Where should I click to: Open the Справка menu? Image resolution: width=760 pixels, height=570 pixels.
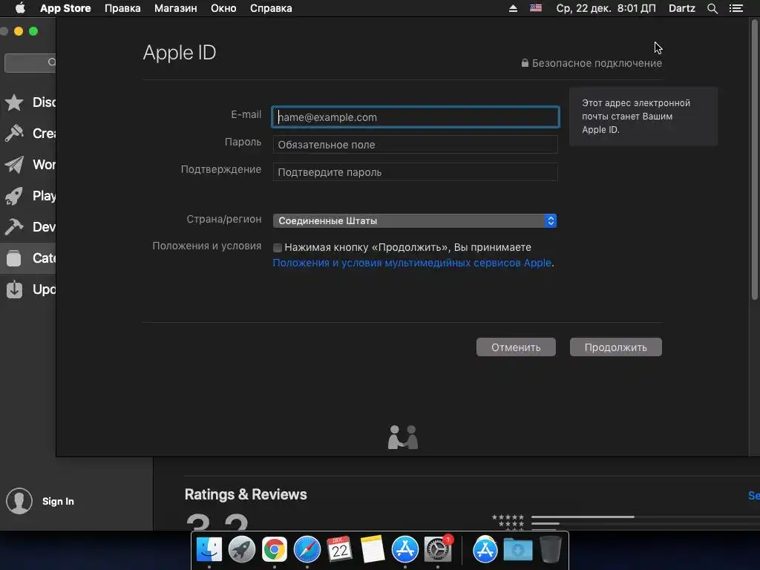coord(271,8)
